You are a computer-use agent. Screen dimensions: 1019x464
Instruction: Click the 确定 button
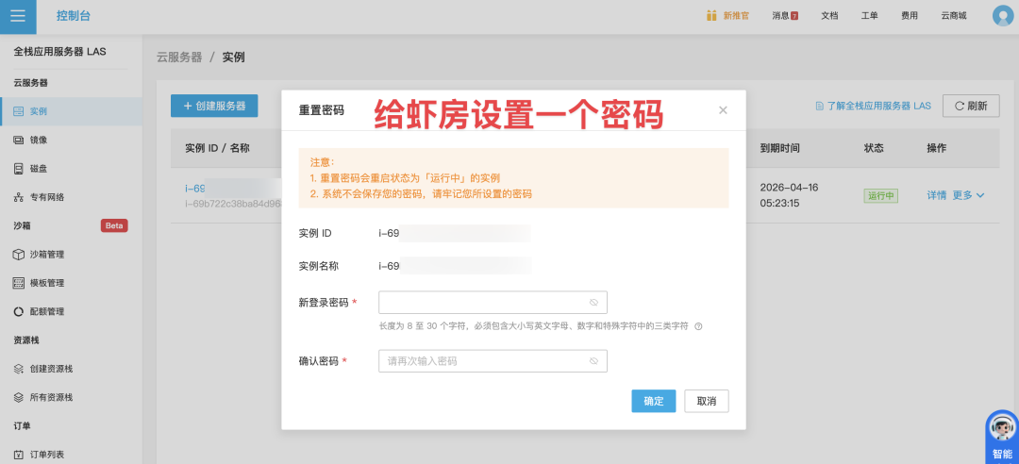tap(653, 401)
